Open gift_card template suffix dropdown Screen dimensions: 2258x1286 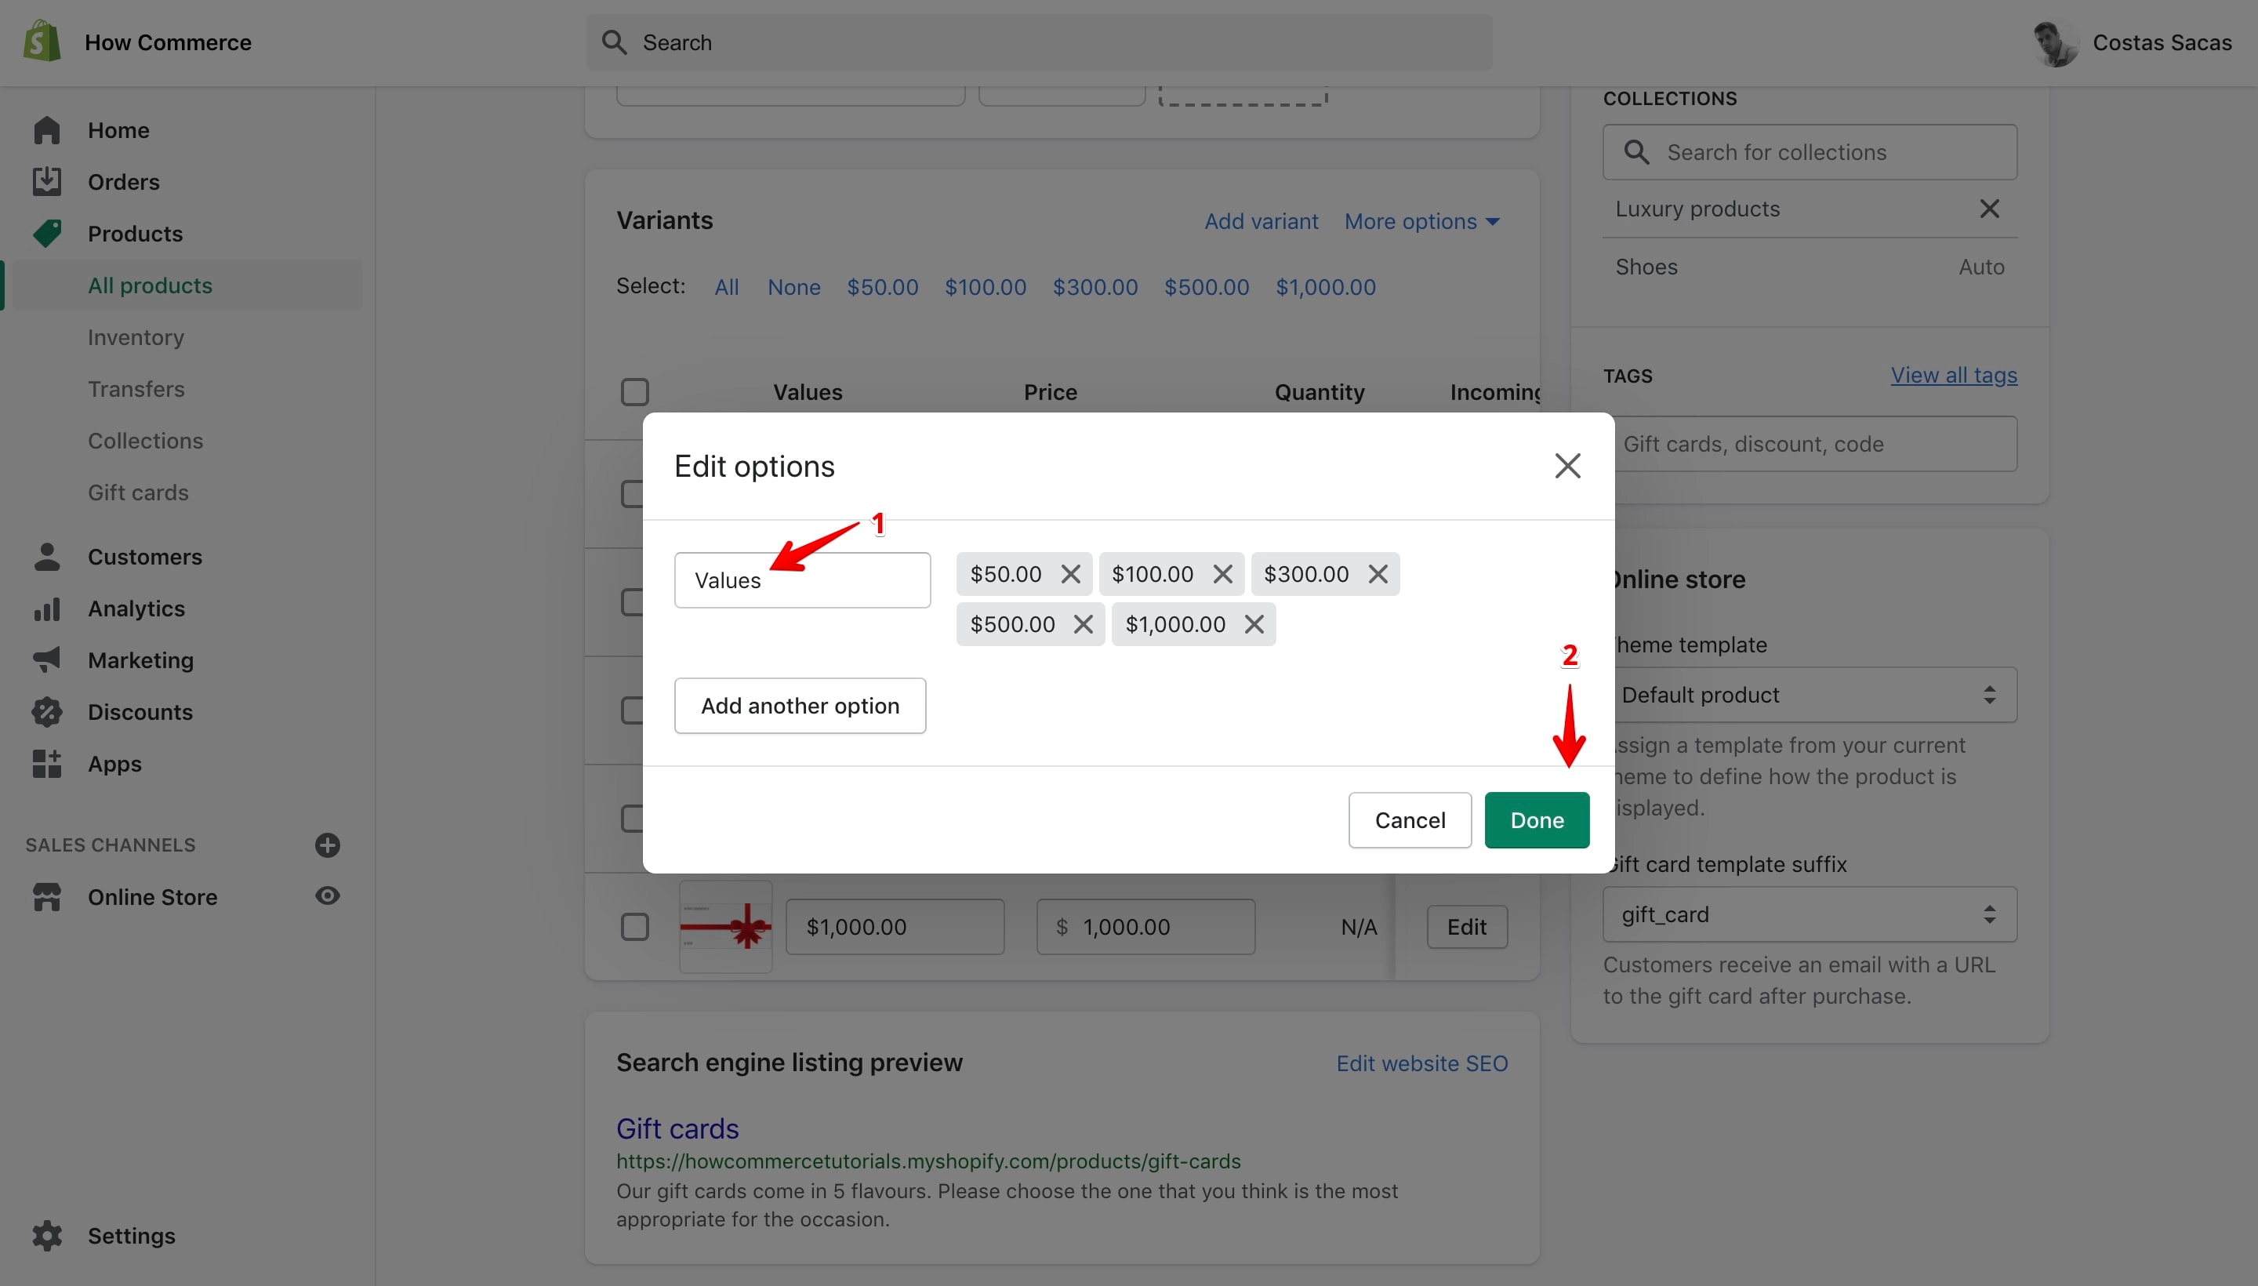click(1810, 915)
